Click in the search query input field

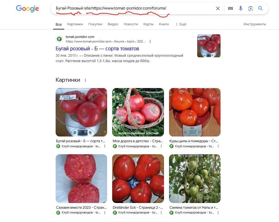pos(133,8)
